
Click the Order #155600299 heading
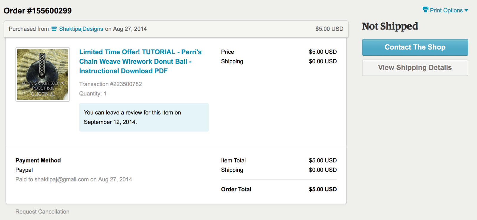(38, 11)
